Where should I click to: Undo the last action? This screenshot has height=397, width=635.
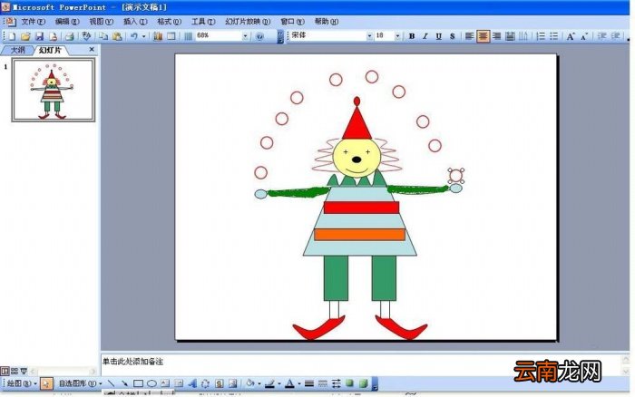tap(134, 36)
